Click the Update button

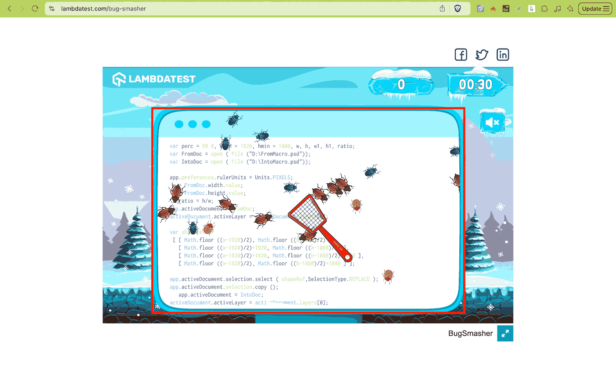click(595, 8)
